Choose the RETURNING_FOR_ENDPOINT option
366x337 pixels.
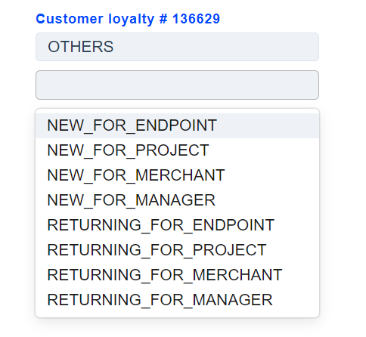coord(177,225)
